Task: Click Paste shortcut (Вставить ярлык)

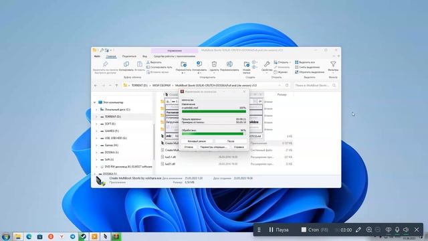Action: (158, 72)
